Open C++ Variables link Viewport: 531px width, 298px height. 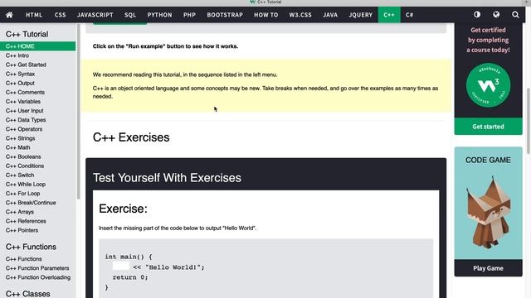(x=23, y=101)
